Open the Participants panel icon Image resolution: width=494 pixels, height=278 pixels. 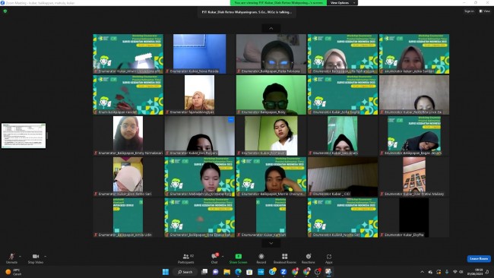186,257
